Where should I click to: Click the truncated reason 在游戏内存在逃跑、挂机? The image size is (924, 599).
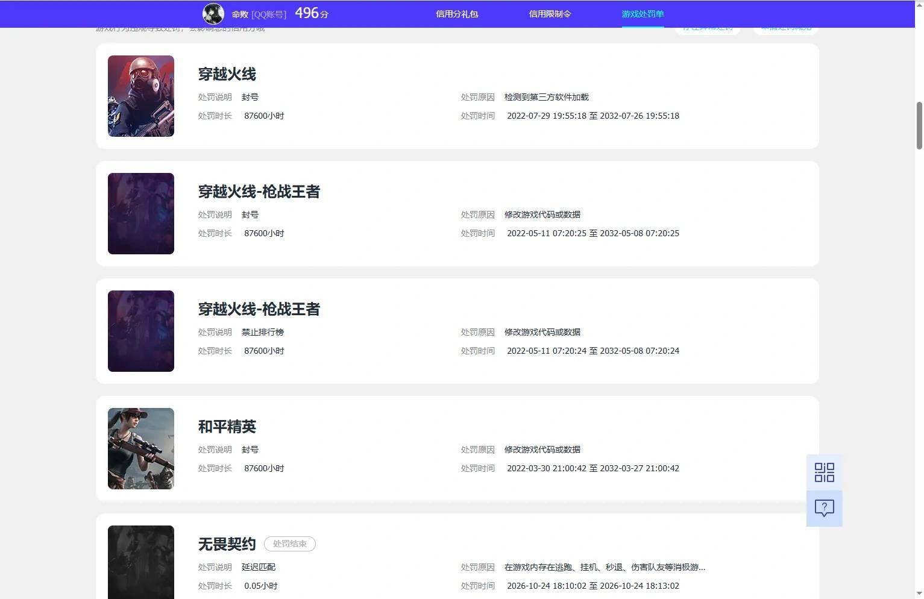click(605, 567)
